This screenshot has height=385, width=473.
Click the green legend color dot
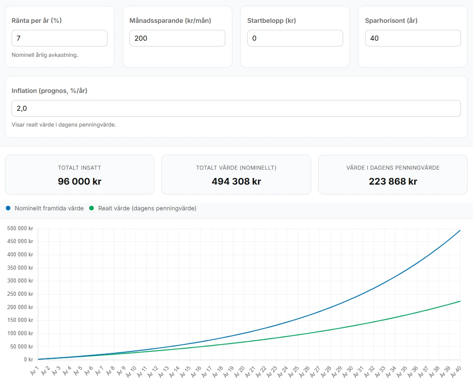pyautogui.click(x=92, y=208)
